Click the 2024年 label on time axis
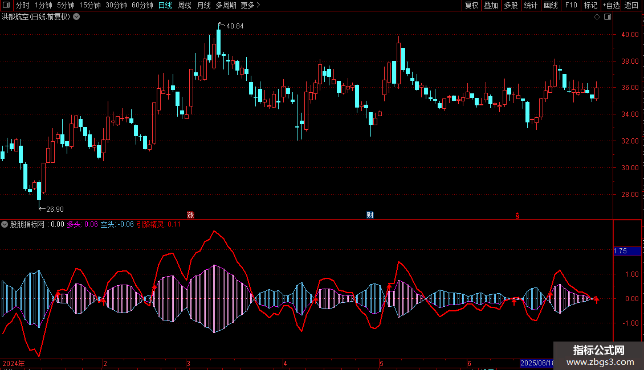This screenshot has height=370, width=644. (x=14, y=363)
